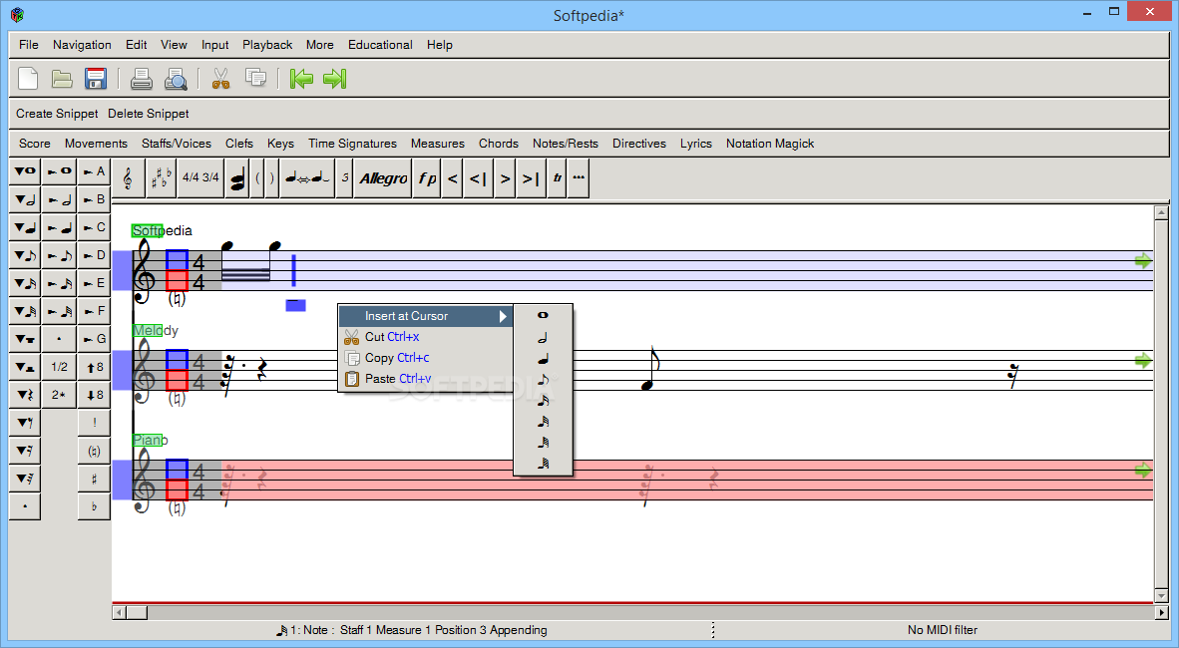
Task: Open the Time Signatures dropdown menu
Action: (x=352, y=143)
